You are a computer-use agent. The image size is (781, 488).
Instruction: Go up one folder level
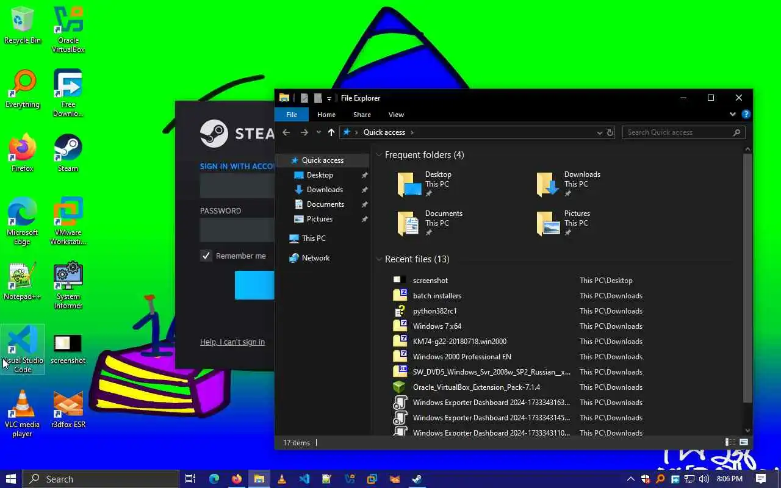click(x=331, y=132)
